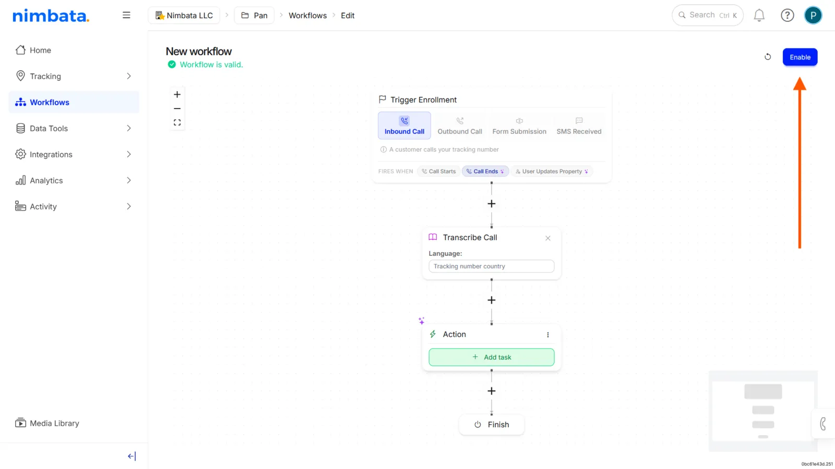This screenshot has height=469, width=835.
Task: Add step below the Action node
Action: pyautogui.click(x=491, y=391)
